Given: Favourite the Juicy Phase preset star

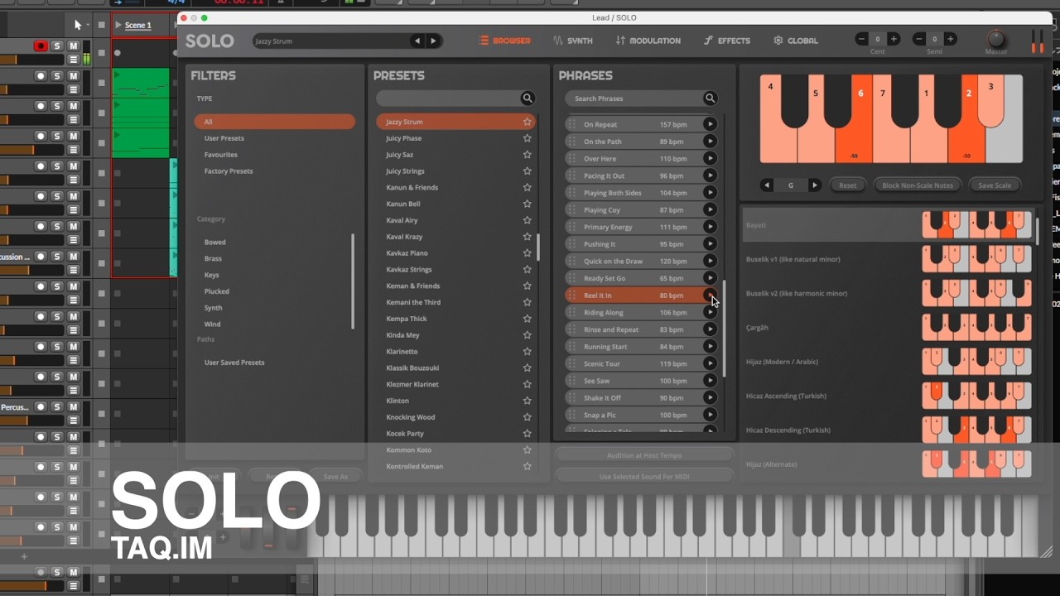Looking at the screenshot, I should [x=527, y=138].
